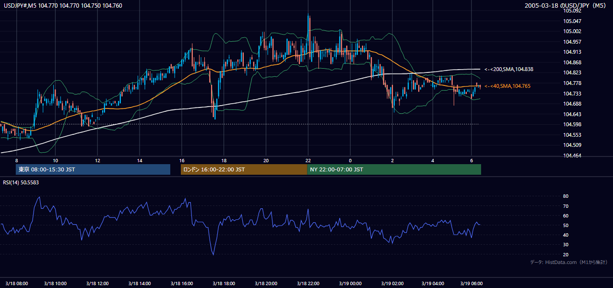Screen dimensions: 613x288
Task: Click the bottom date label 3/18 08:00
Action: (16, 283)
